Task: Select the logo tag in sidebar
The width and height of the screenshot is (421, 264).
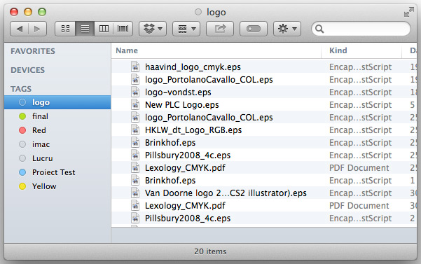Action: pos(57,102)
